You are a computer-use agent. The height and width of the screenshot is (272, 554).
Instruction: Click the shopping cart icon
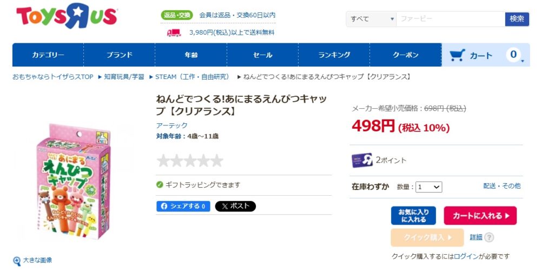tap(457, 55)
